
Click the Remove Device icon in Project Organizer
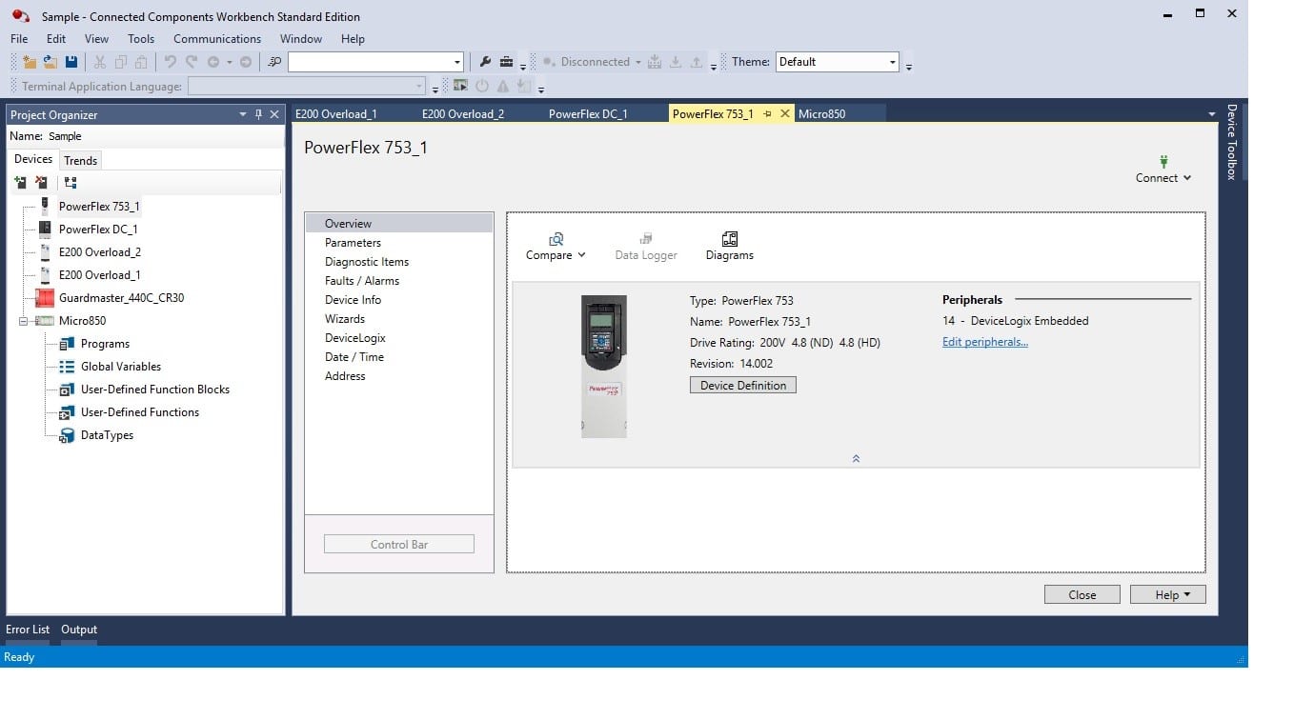click(x=41, y=182)
